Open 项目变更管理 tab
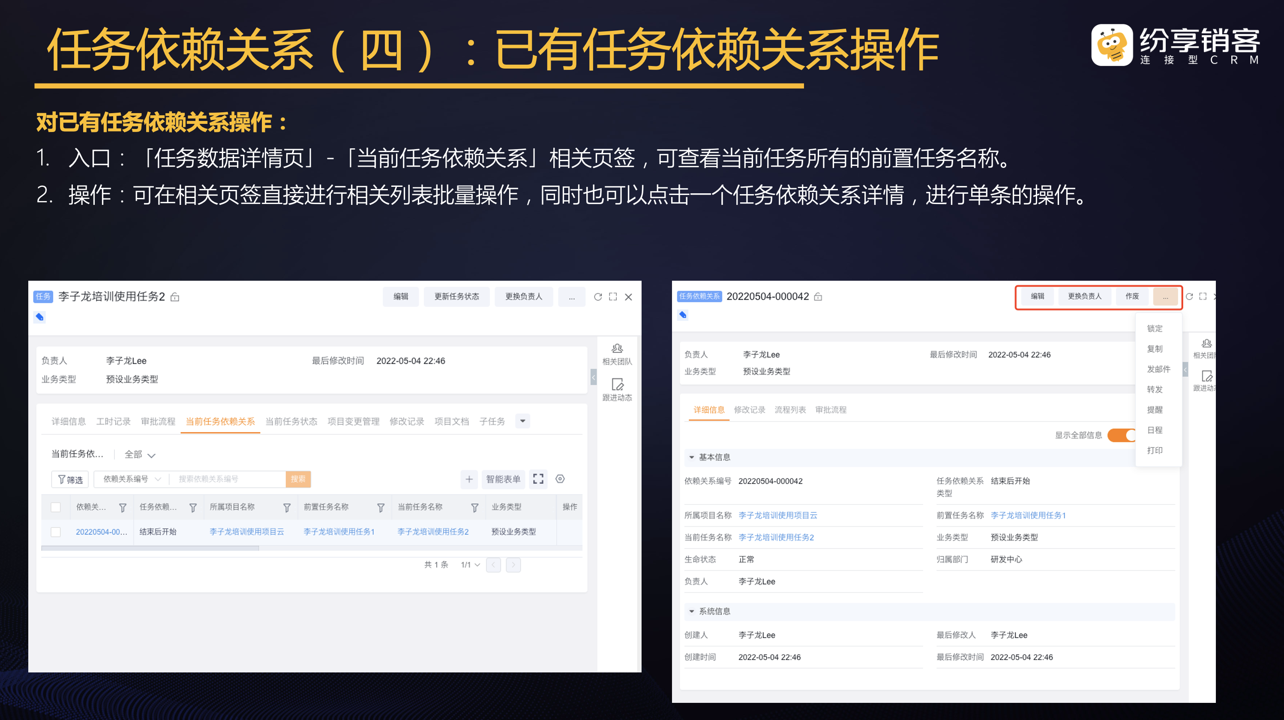 tap(354, 422)
